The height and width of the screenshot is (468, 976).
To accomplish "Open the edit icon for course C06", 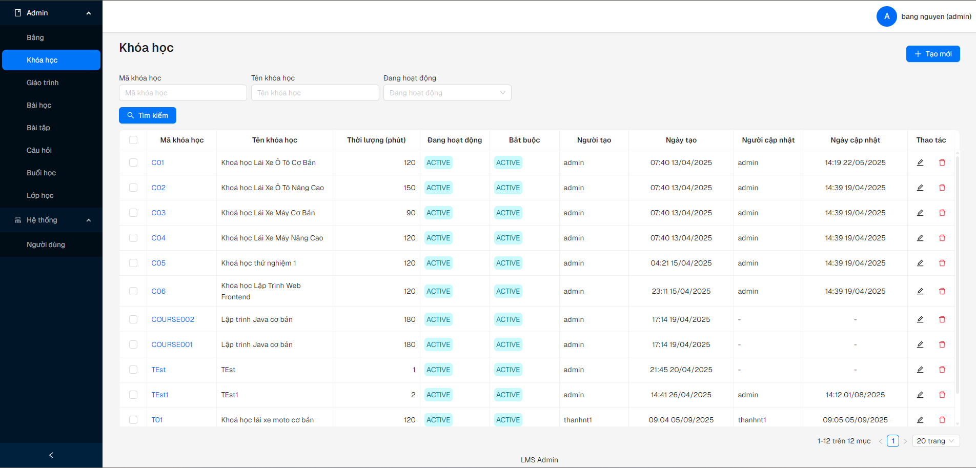I will (x=920, y=291).
